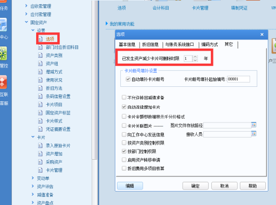
Task: Click 接收人员 text field
Action: 227,134
